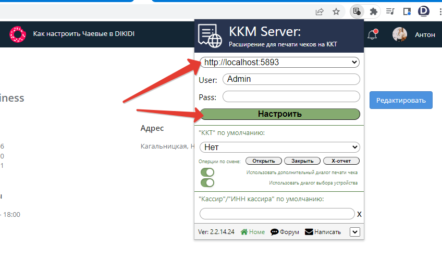Click the Х-отчет button
This screenshot has width=442, height=270.
click(341, 161)
